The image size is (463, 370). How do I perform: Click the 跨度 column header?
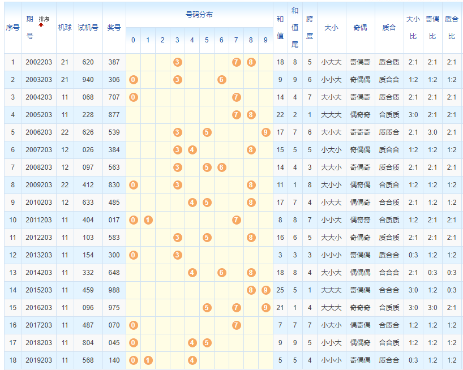point(309,28)
